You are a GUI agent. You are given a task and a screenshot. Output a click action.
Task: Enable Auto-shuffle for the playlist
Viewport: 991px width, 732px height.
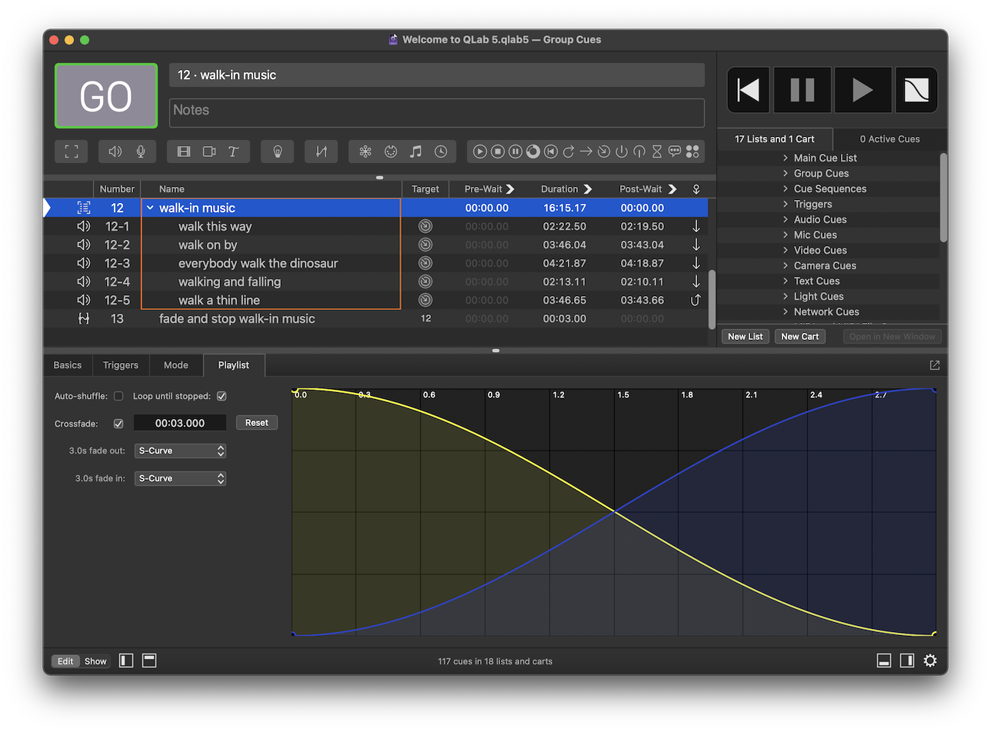[x=119, y=396]
